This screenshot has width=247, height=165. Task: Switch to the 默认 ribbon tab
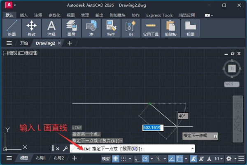(9, 15)
